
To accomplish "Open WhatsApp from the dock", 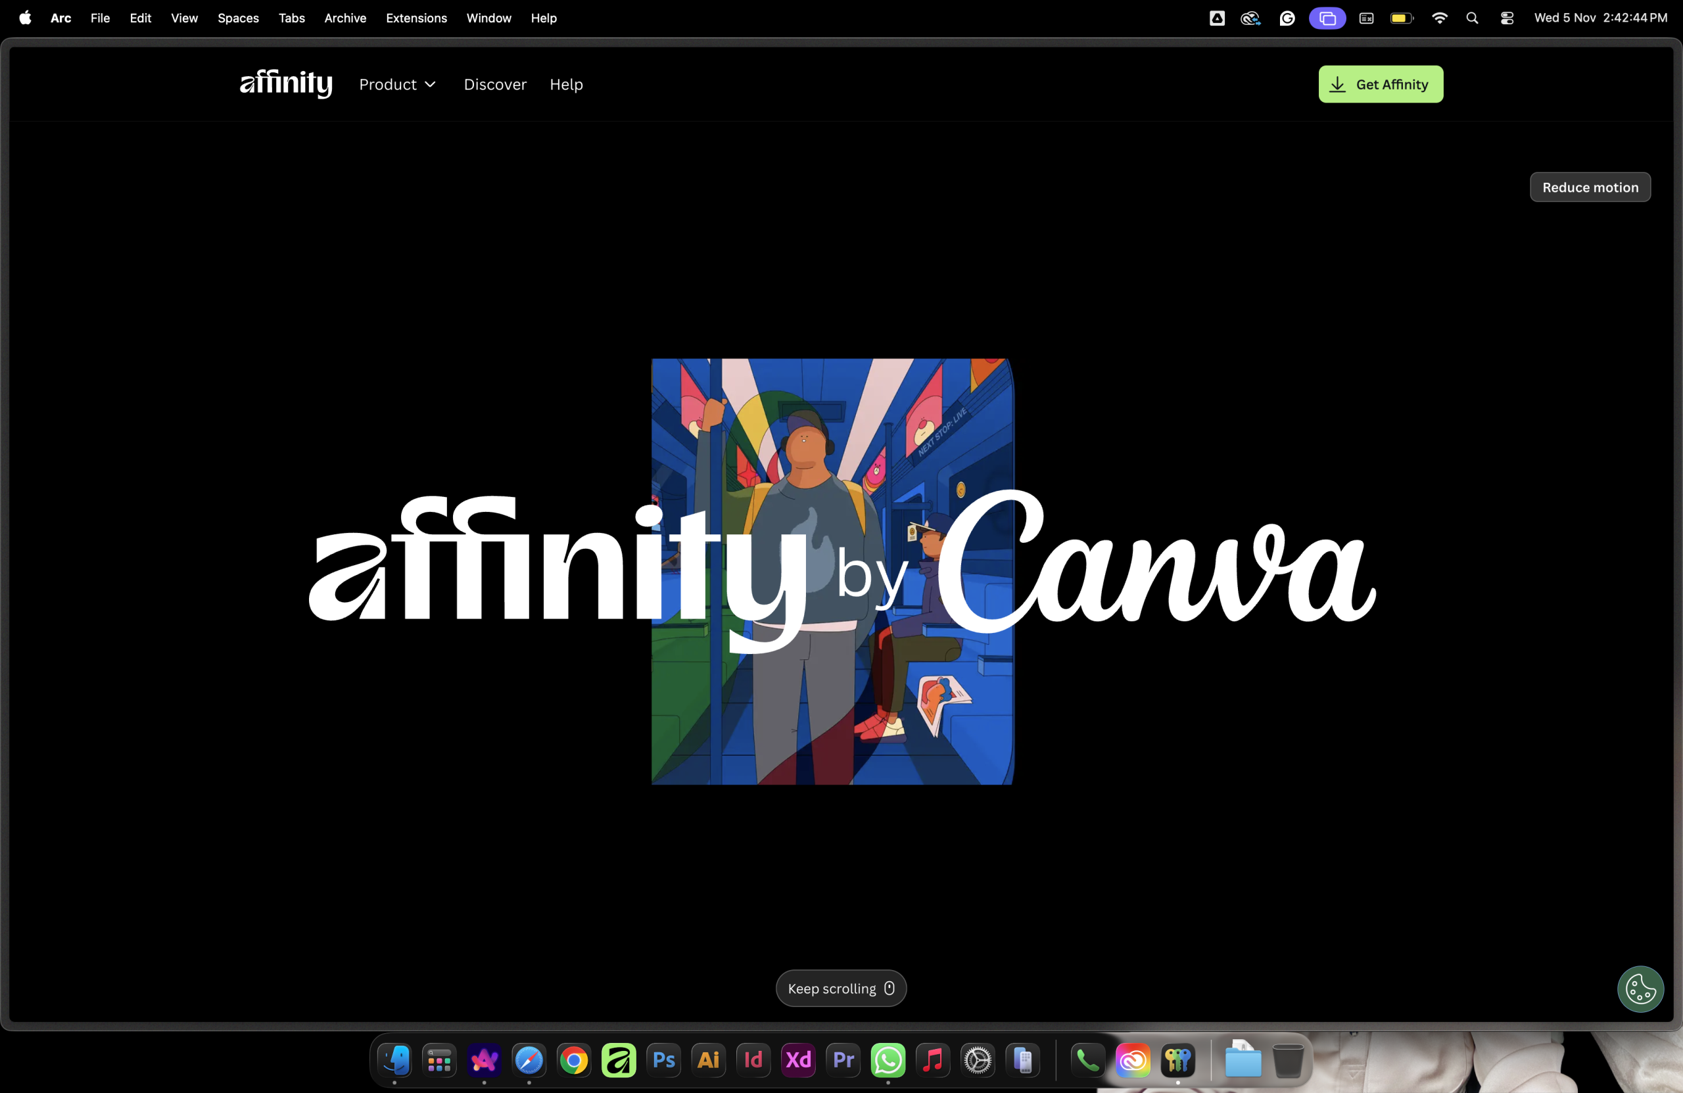I will pos(888,1059).
